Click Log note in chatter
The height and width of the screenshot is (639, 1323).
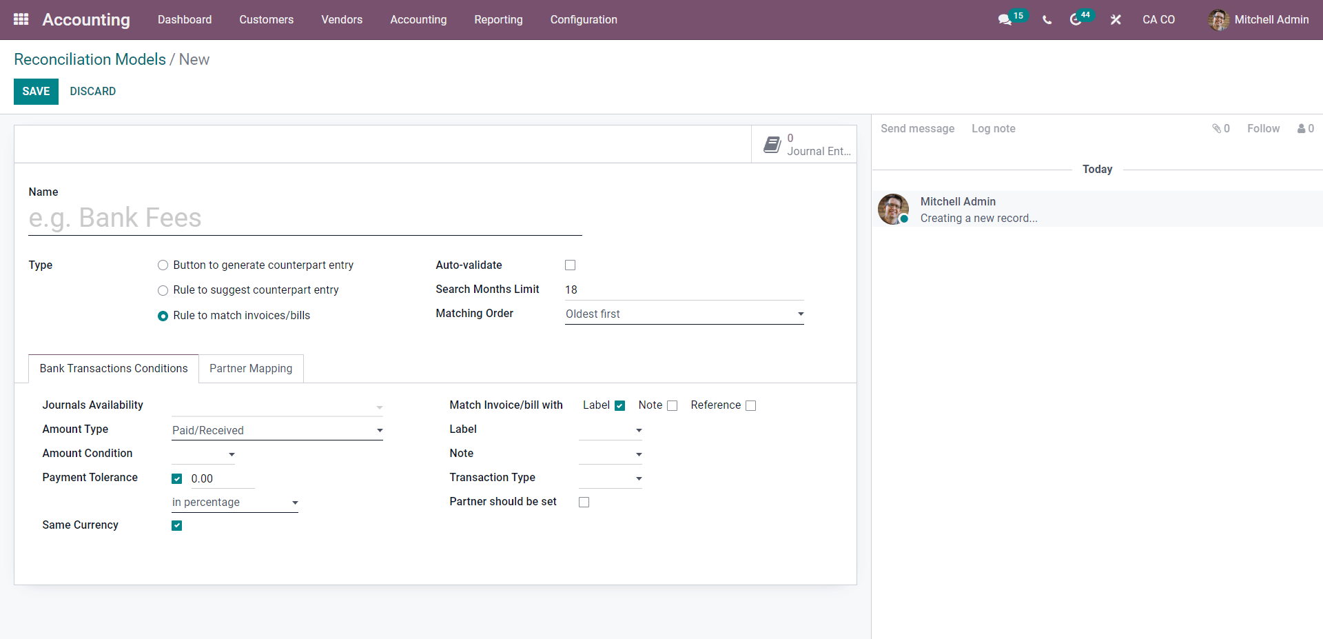(x=994, y=128)
